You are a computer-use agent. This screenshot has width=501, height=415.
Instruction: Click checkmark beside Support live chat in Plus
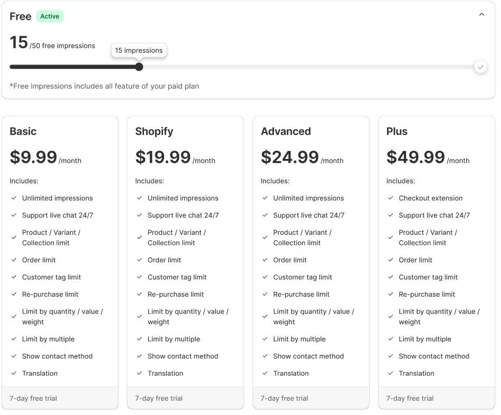(x=391, y=215)
